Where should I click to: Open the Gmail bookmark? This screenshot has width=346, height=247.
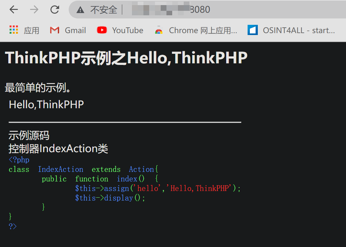pos(75,30)
